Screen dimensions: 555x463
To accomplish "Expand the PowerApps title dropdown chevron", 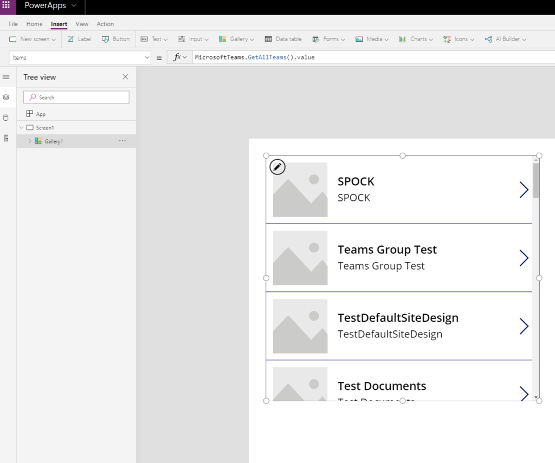I will (74, 5).
